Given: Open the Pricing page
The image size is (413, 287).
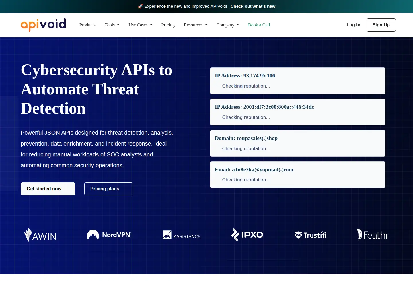Looking at the screenshot, I should coord(168,25).
